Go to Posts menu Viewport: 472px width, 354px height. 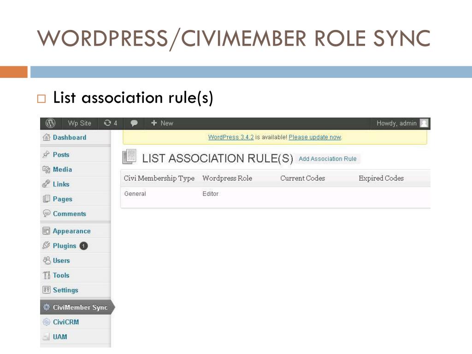pyautogui.click(x=61, y=155)
